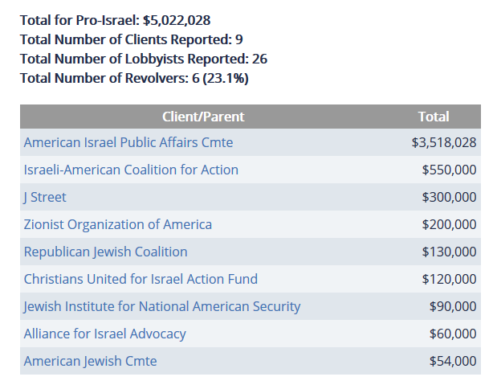Click the $90,000 total cell
The width and height of the screenshot is (489, 385).
(x=452, y=306)
